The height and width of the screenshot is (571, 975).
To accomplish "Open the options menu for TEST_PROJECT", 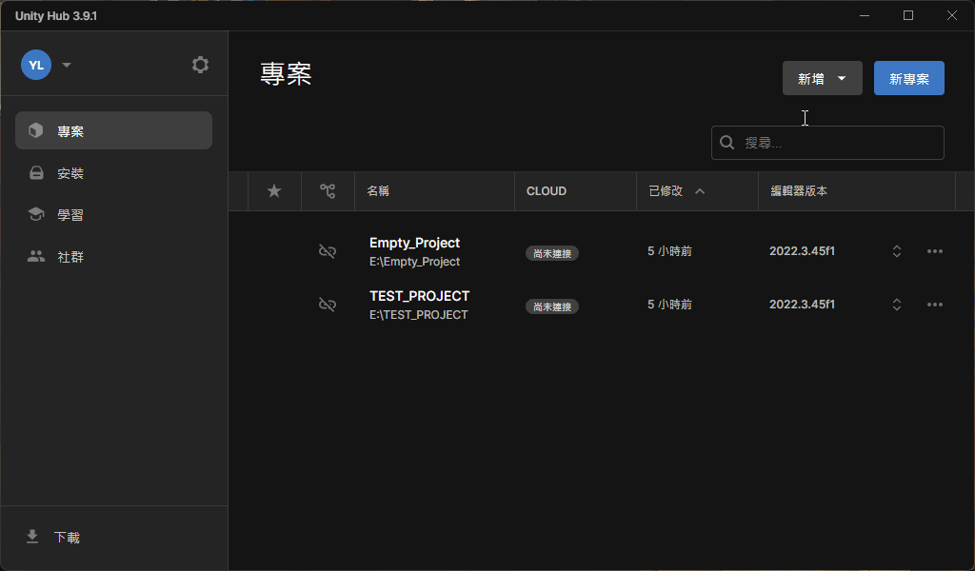I will [x=935, y=305].
